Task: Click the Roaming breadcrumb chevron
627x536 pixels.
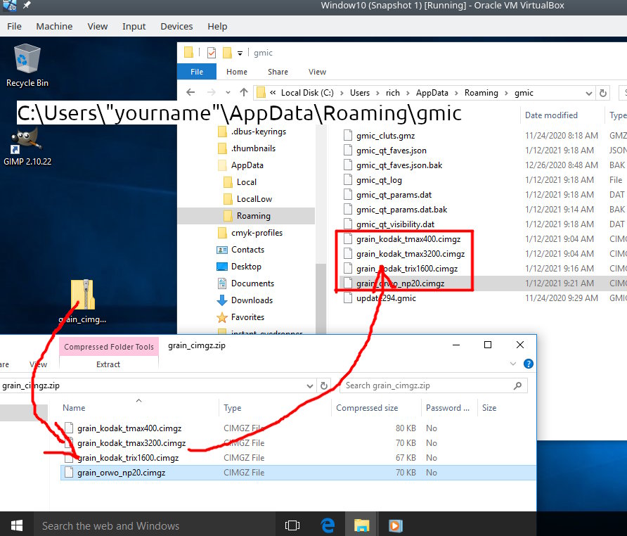Action: [506, 94]
